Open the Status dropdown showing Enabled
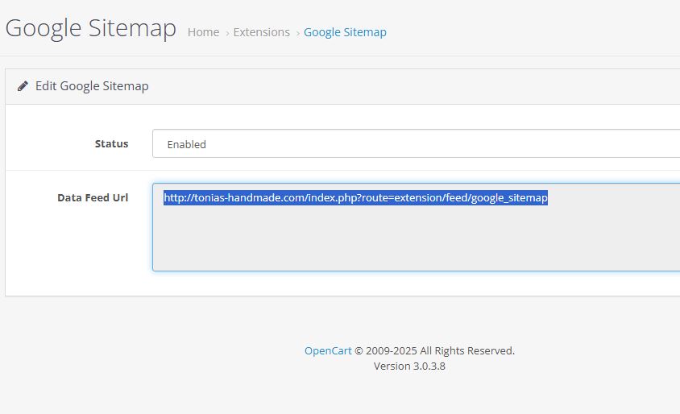Screen dimensions: 680x414 (x=416, y=144)
